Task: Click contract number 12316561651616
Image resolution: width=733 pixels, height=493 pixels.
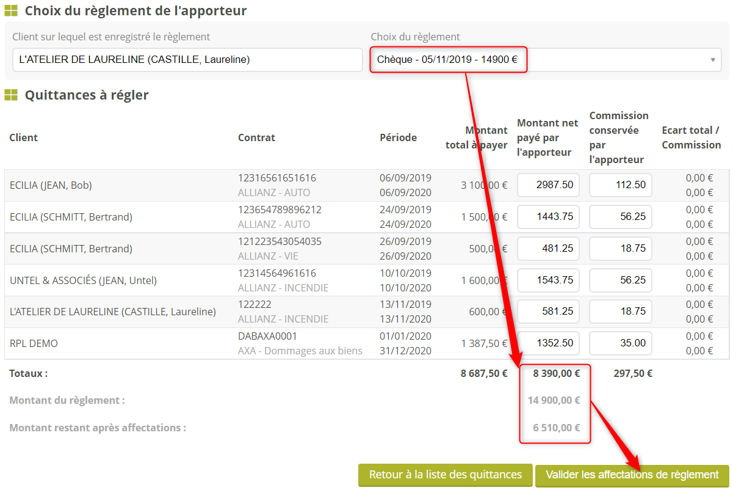Action: pyautogui.click(x=277, y=178)
